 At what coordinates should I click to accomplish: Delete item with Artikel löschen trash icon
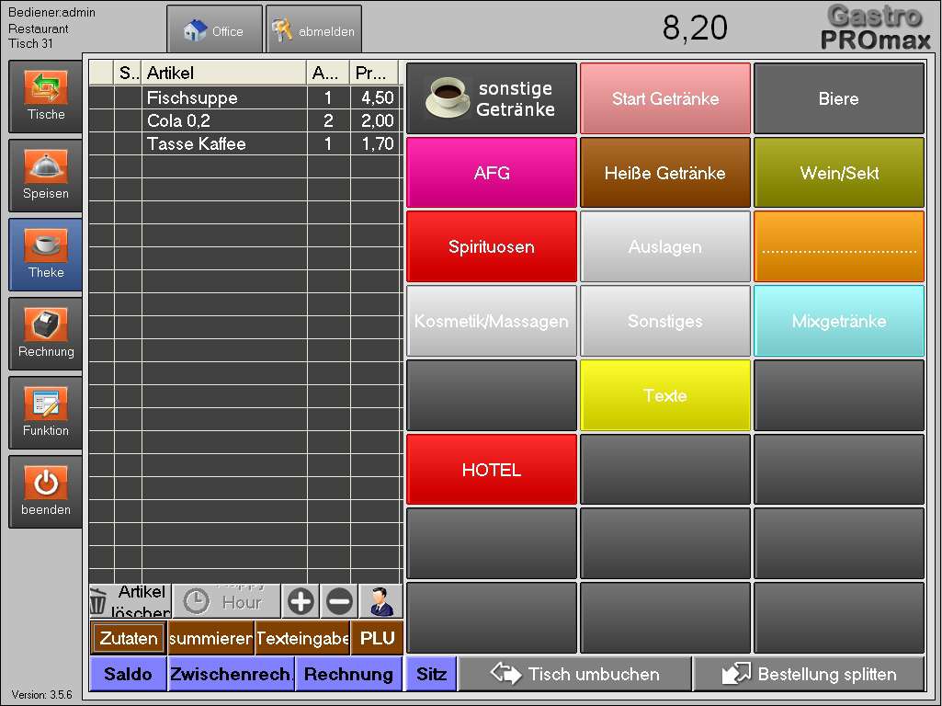click(130, 602)
